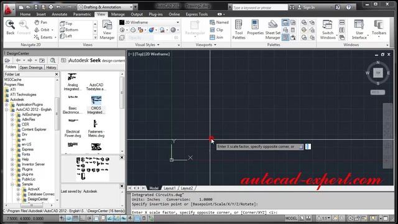Image resolution: width=398 pixels, height=224 pixels.
Task: Click the Help question mark icon
Action: click(x=348, y=7)
